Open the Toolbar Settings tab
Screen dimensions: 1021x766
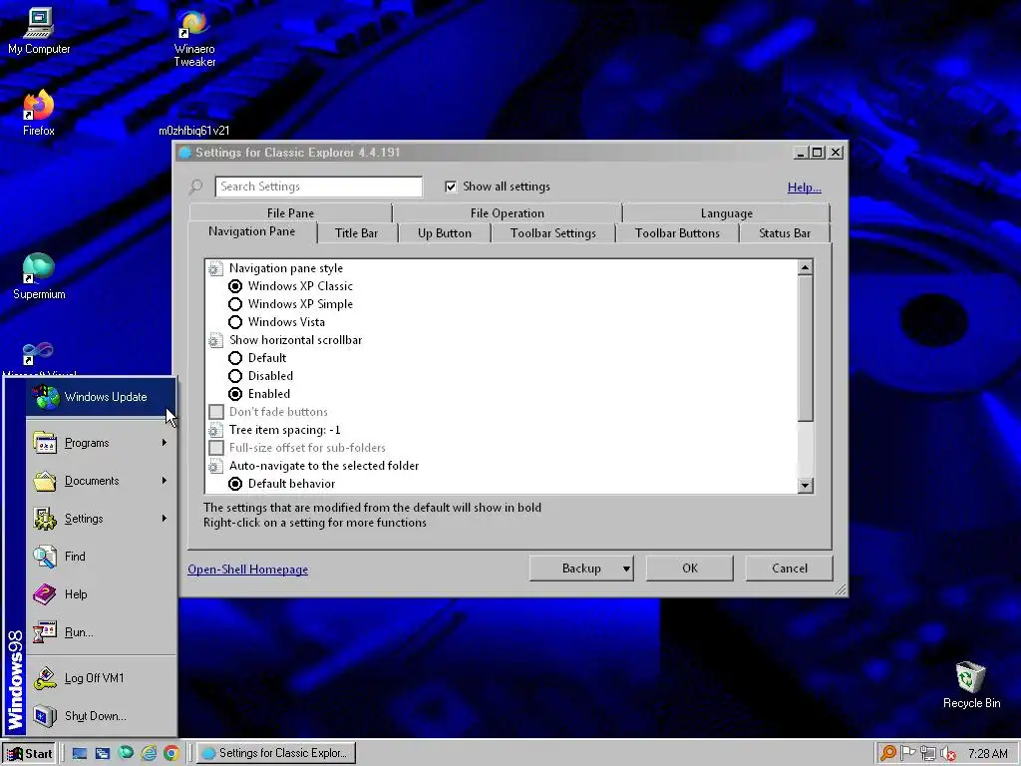pos(552,233)
